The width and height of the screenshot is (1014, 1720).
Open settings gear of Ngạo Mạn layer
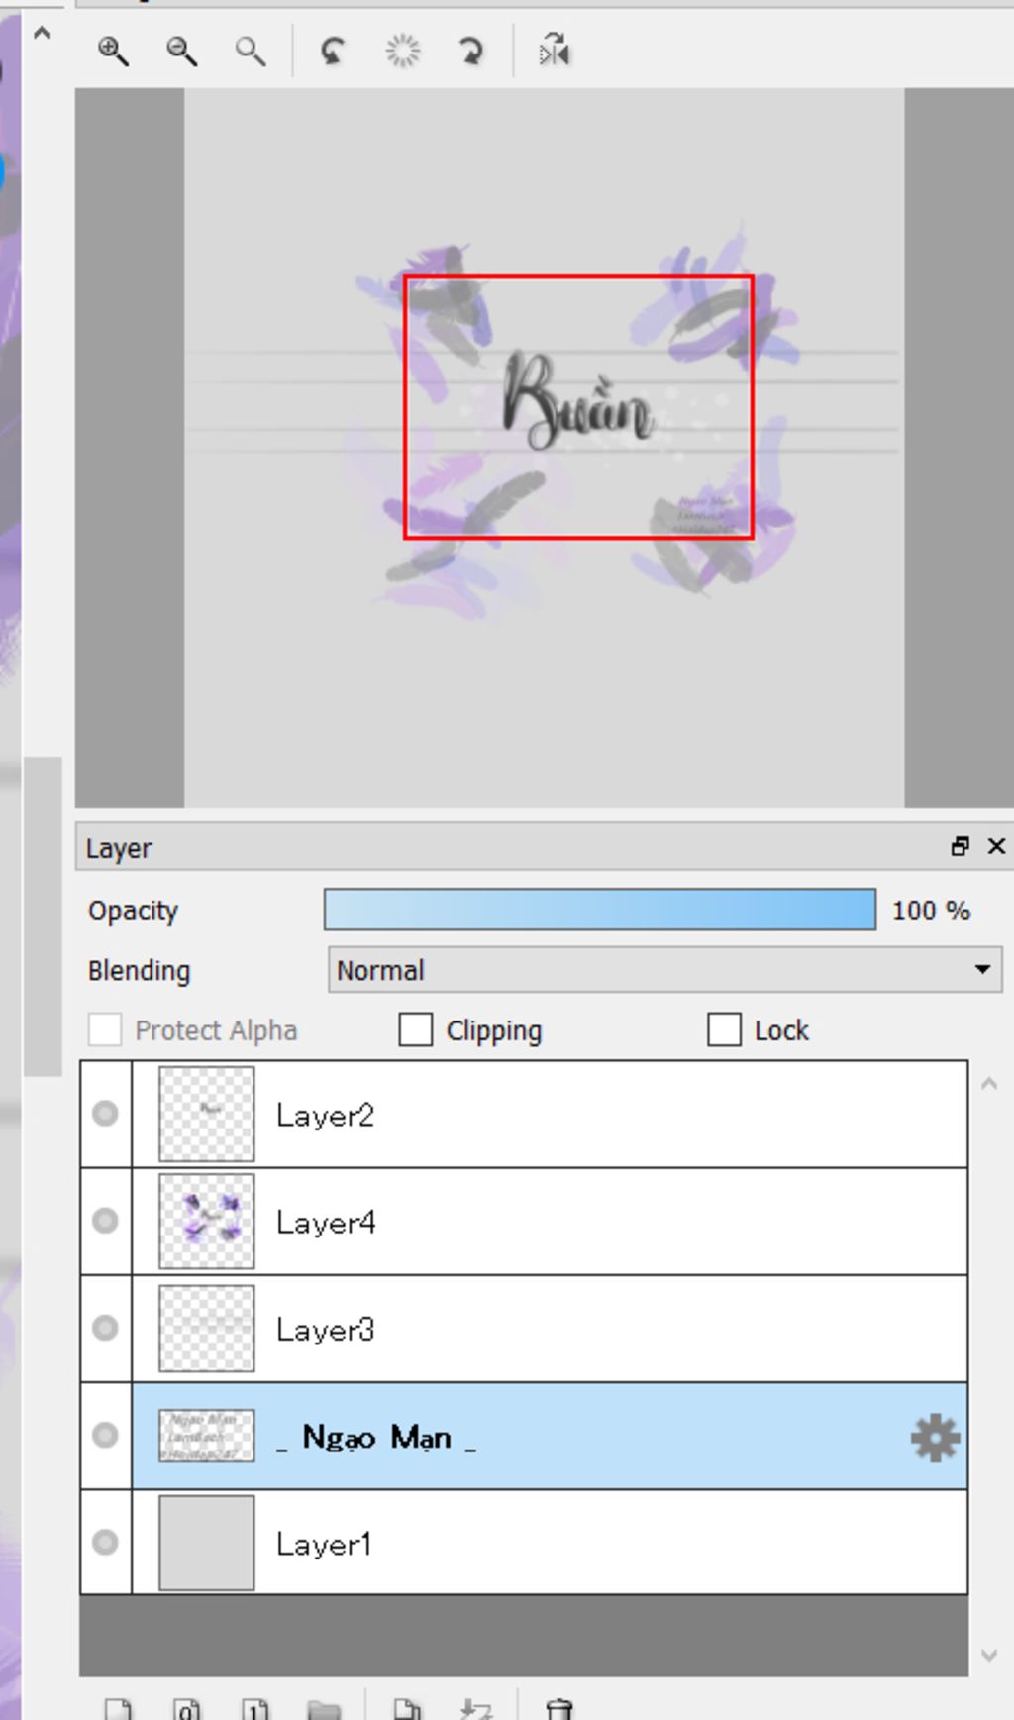tap(935, 1438)
